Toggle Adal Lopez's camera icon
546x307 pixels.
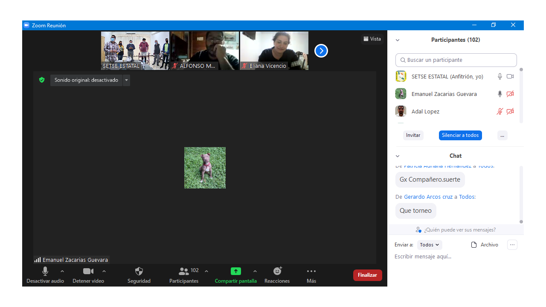tap(510, 111)
